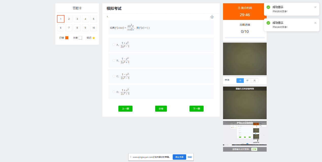The image size is (322, 162).
Task: Set font size to small (小)
Action: 240,80
